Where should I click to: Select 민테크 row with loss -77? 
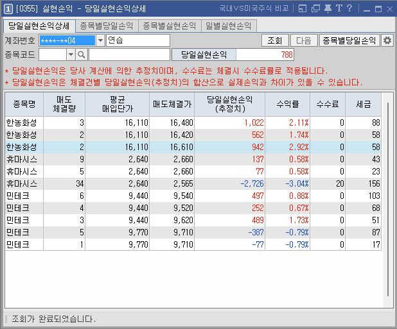tap(193, 244)
